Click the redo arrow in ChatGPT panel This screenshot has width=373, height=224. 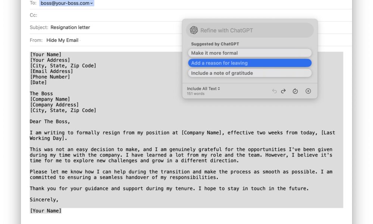[283, 91]
